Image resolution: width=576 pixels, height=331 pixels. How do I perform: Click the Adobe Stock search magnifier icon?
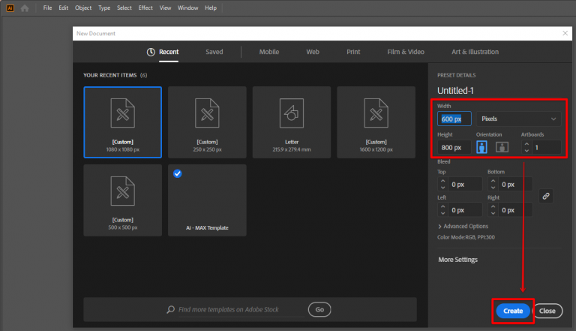coord(171,309)
